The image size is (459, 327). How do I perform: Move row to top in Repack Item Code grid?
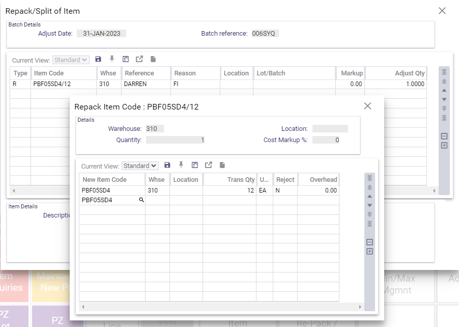point(370,178)
